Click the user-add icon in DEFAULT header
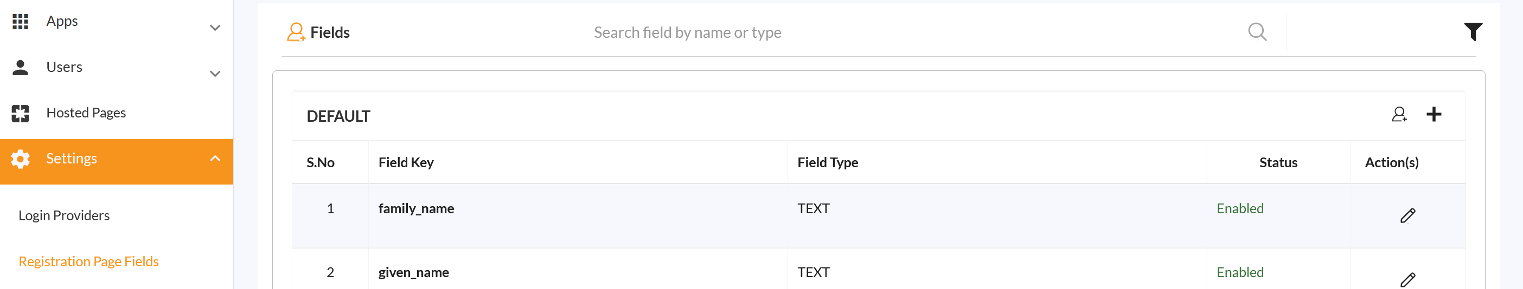Viewport: 1523px width, 289px height. pos(1399,114)
